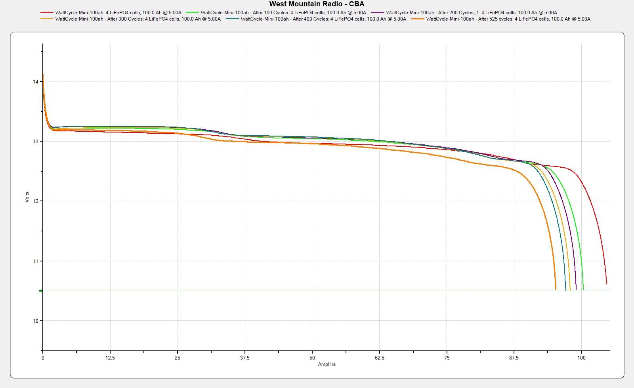Select the 10 volt y-axis tick label

[x=36, y=321]
